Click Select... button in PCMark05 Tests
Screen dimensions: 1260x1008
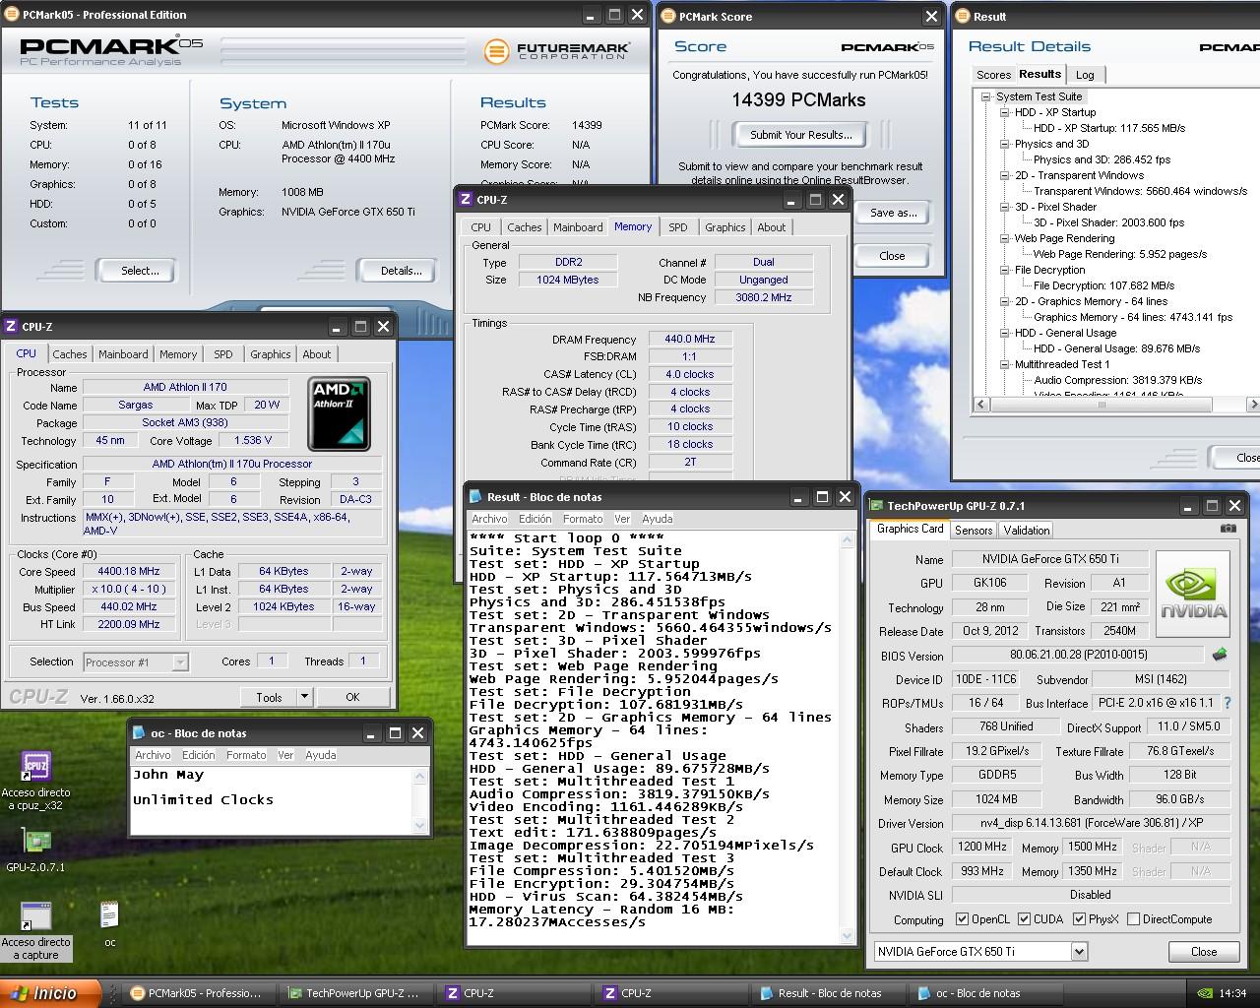(x=140, y=271)
